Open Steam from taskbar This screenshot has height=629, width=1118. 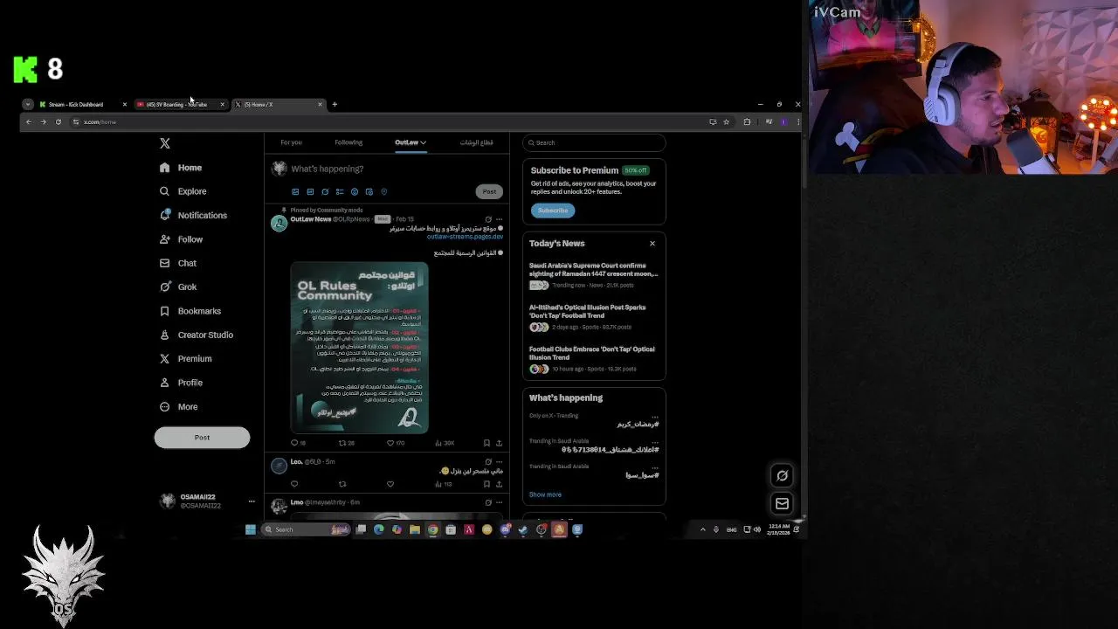[523, 529]
